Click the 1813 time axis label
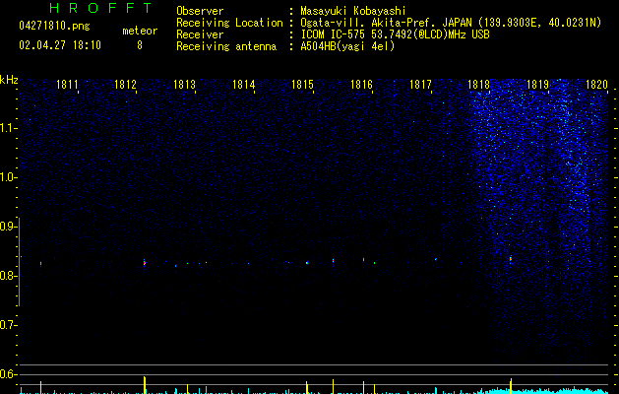The image size is (619, 394). point(184,85)
